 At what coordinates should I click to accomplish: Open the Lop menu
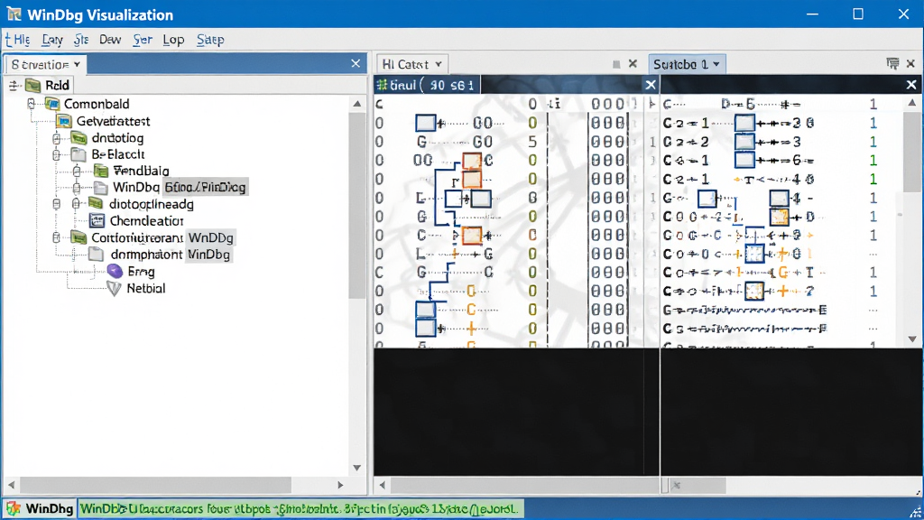[x=173, y=40]
